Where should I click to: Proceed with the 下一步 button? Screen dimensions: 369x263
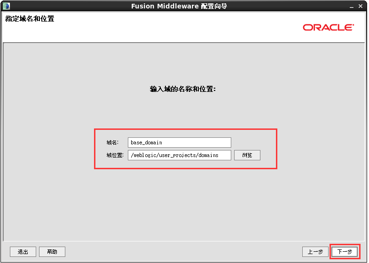345,252
